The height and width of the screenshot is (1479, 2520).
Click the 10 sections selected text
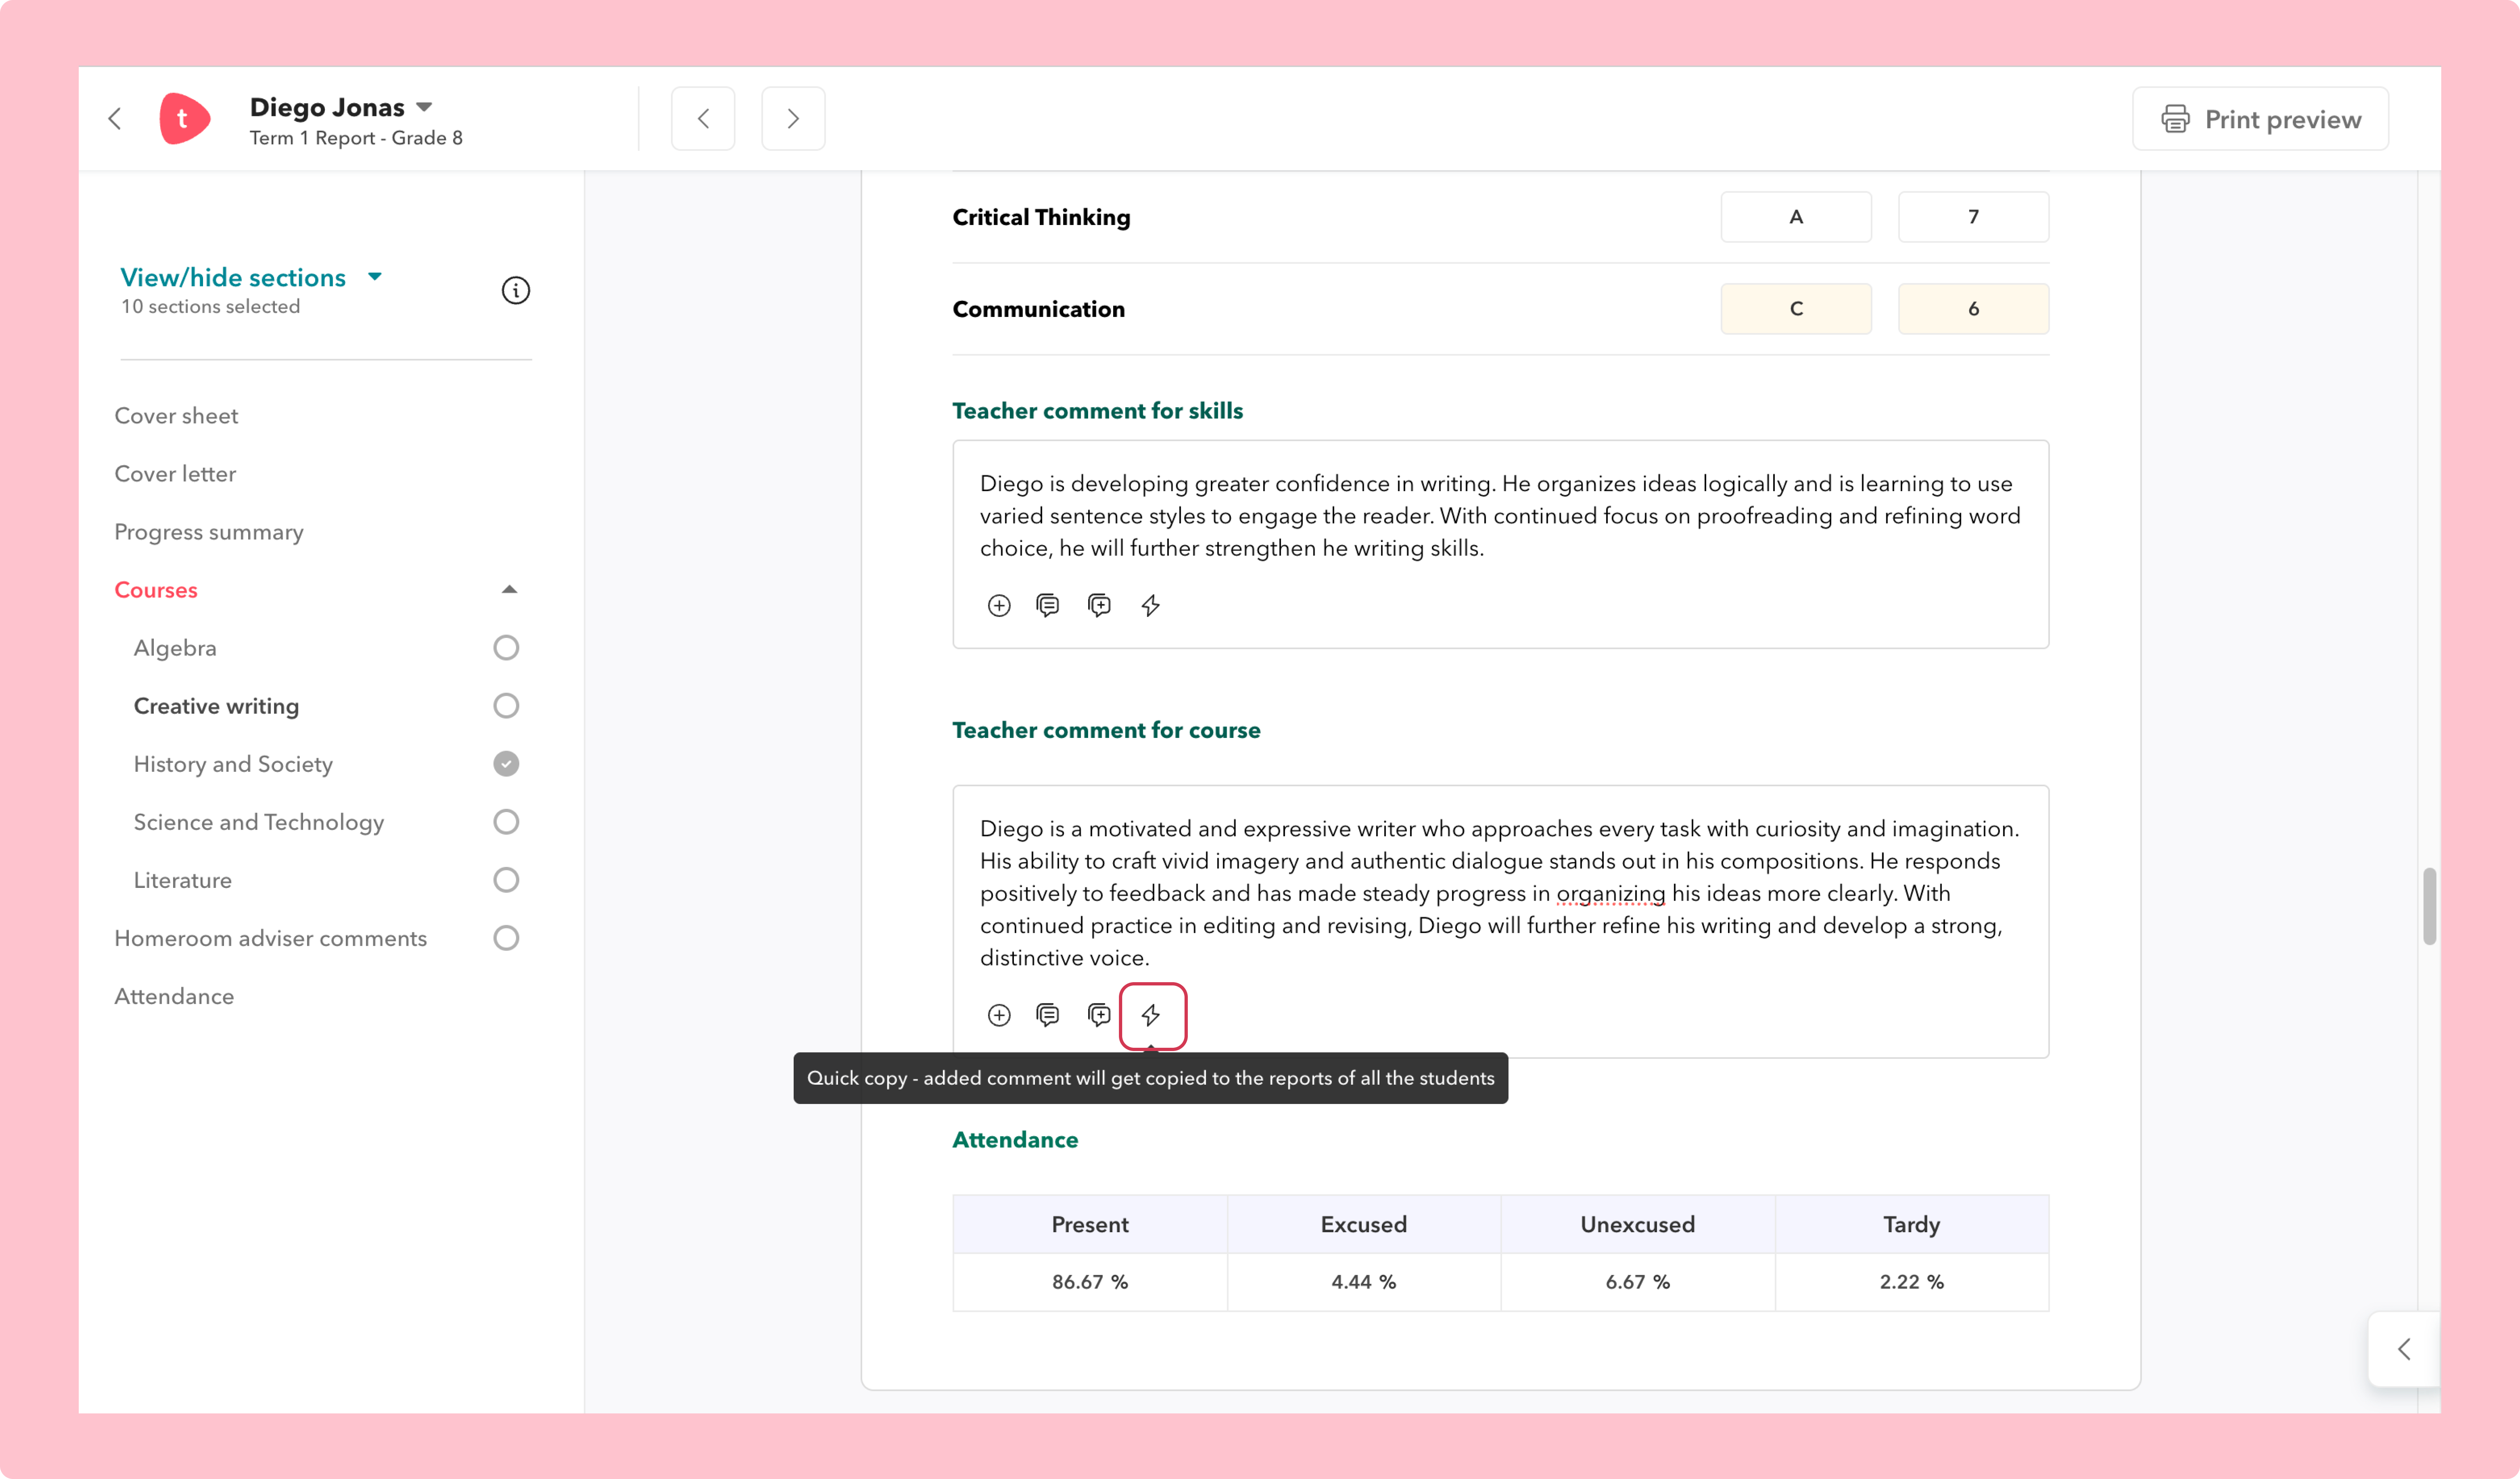coord(210,307)
